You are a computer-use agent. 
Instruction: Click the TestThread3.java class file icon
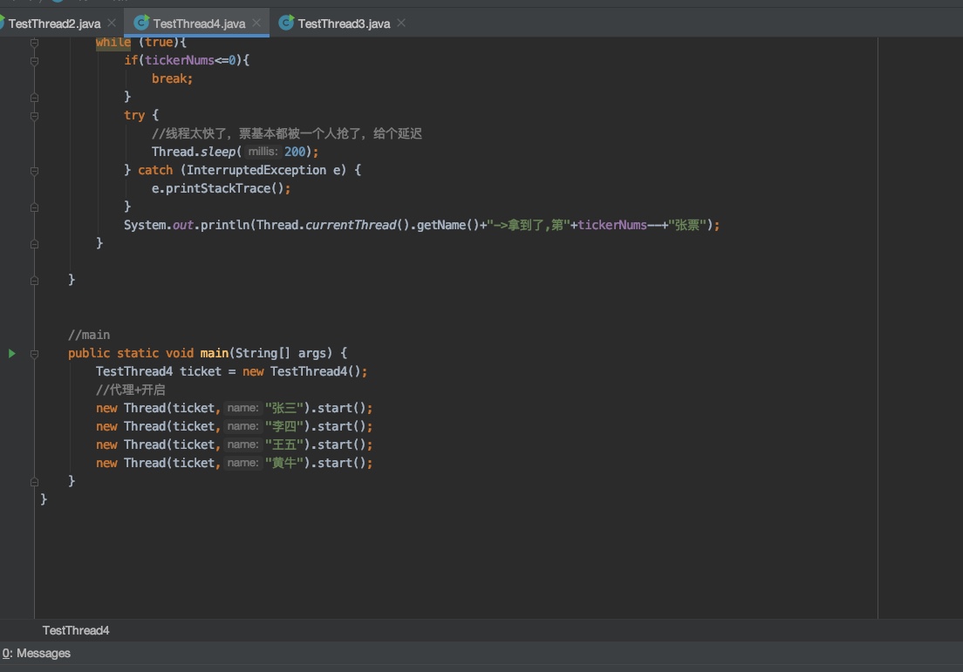[x=286, y=24]
